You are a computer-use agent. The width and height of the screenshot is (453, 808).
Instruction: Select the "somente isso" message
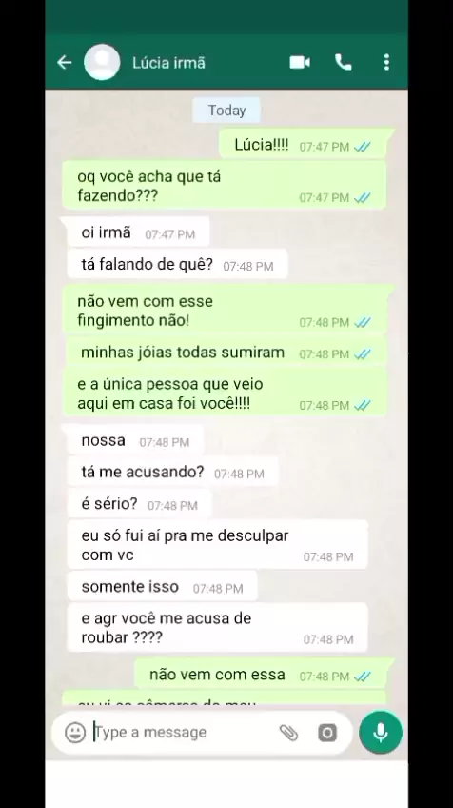(x=162, y=586)
